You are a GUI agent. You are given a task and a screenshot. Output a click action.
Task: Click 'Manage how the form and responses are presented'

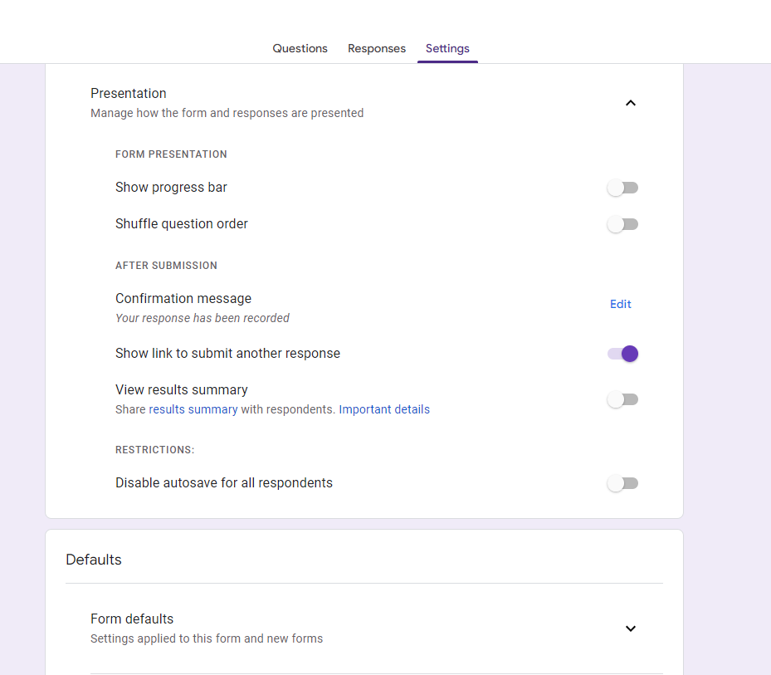[227, 113]
